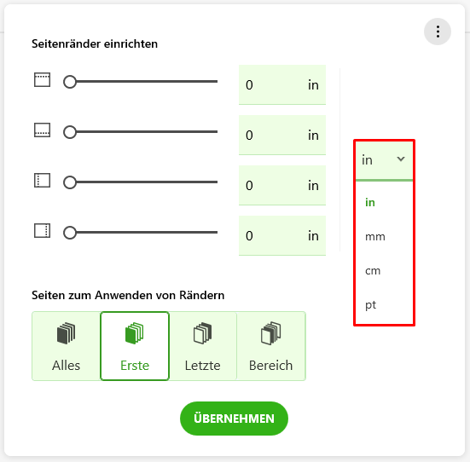
Task: Open the three-dot more options menu
Action: click(438, 32)
